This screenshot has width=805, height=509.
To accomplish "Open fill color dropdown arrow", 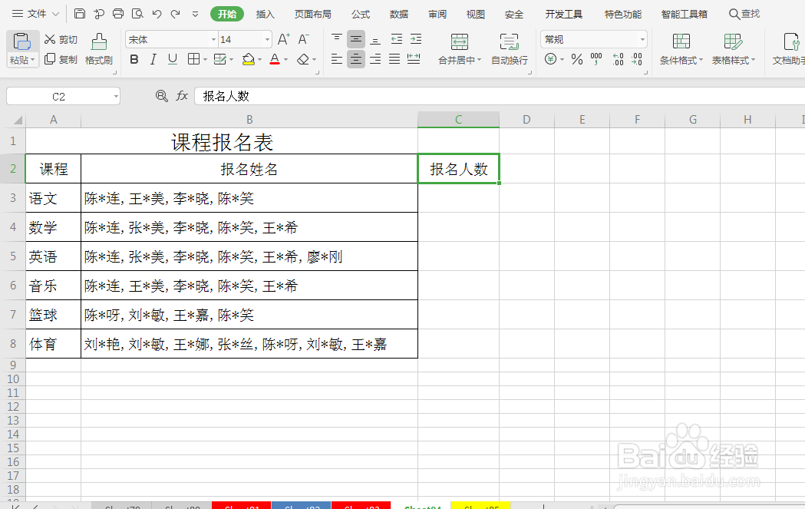I will pyautogui.click(x=260, y=60).
